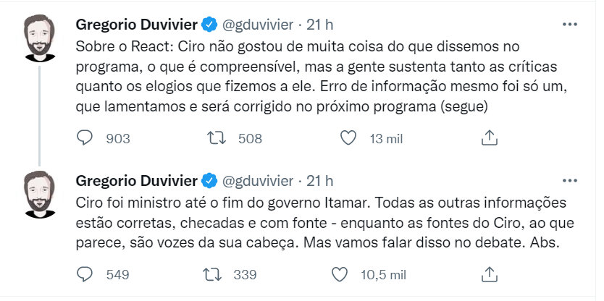Reply to the second tweet about Itamar

click(84, 274)
